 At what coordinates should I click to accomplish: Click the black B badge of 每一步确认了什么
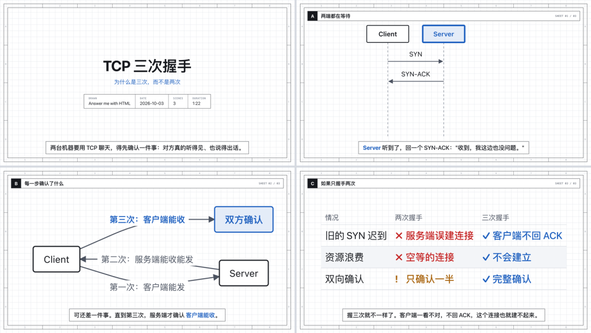[16, 184]
